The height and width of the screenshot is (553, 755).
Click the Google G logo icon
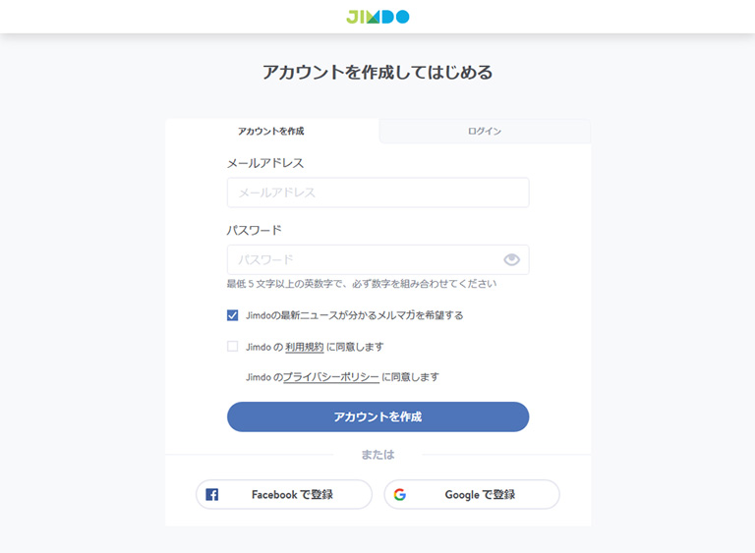[x=400, y=494]
